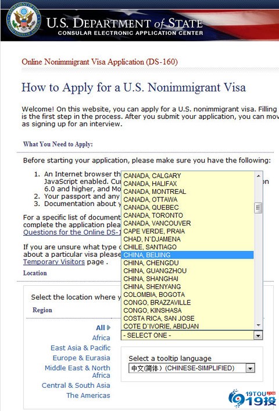Click the scroll up arrow in location list
The width and height of the screenshot is (279, 411).
[258, 176]
